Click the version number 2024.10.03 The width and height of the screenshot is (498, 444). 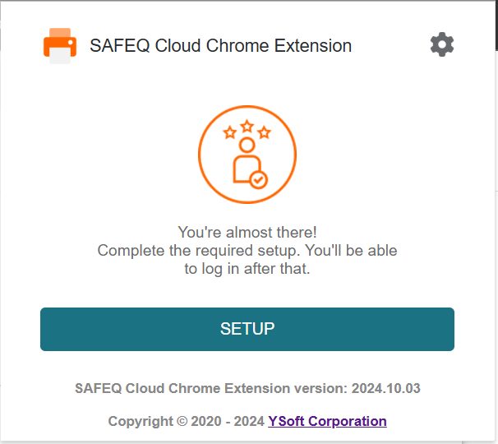(x=386, y=388)
